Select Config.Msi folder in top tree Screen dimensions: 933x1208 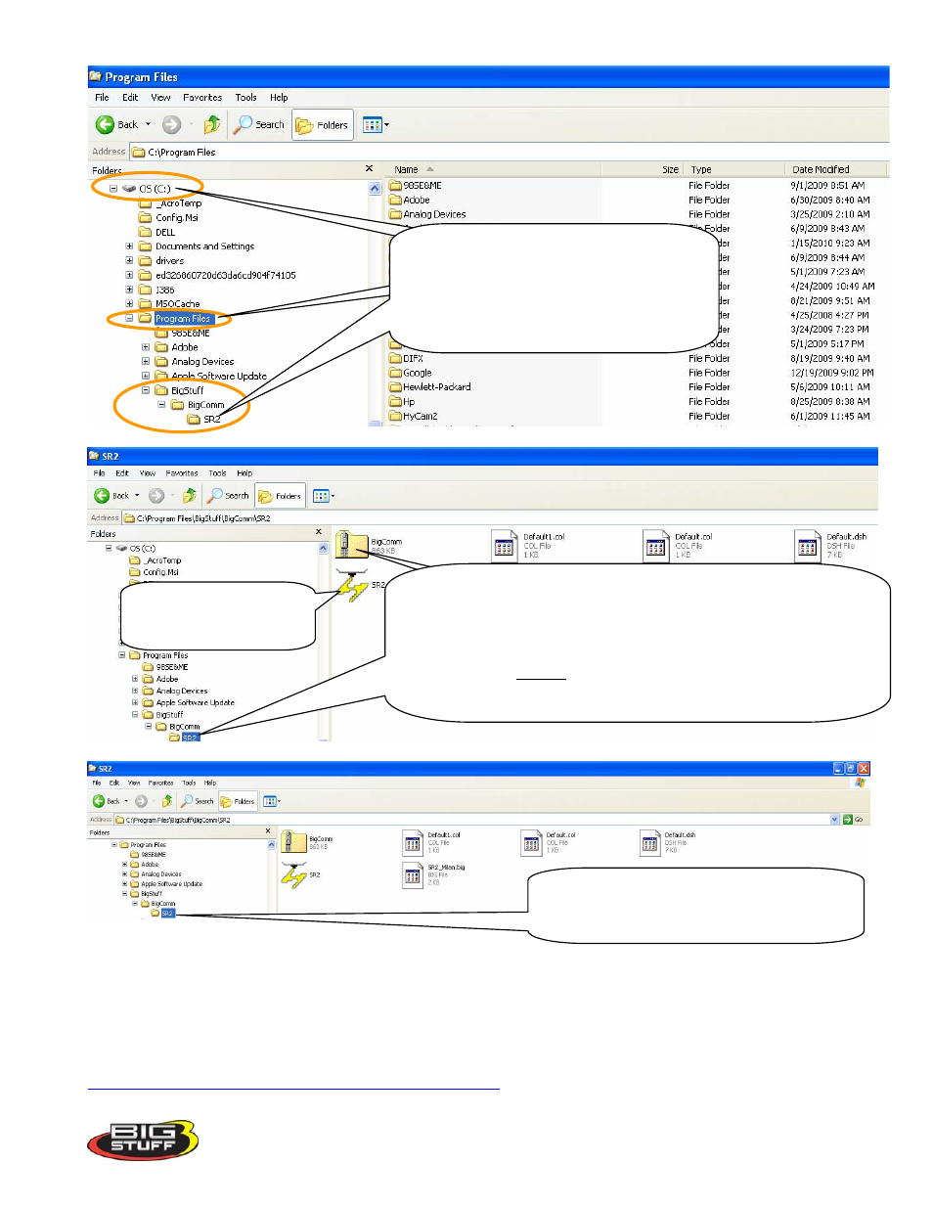point(168,218)
